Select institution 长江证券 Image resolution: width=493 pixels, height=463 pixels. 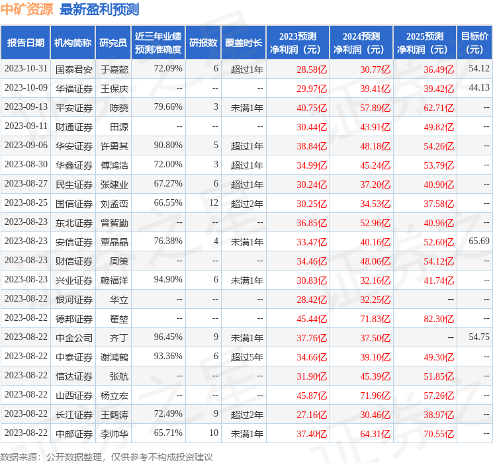point(74,414)
